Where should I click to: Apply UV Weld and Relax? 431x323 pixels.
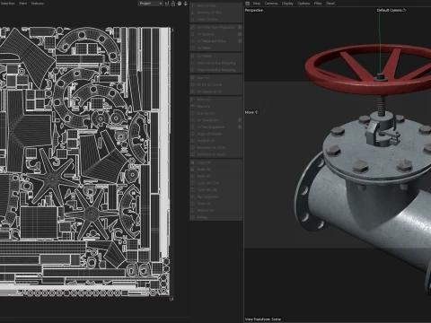pos(214,41)
